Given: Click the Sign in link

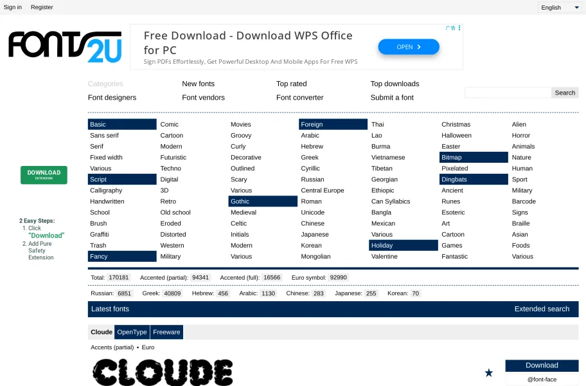Looking at the screenshot, I should (x=13, y=7).
